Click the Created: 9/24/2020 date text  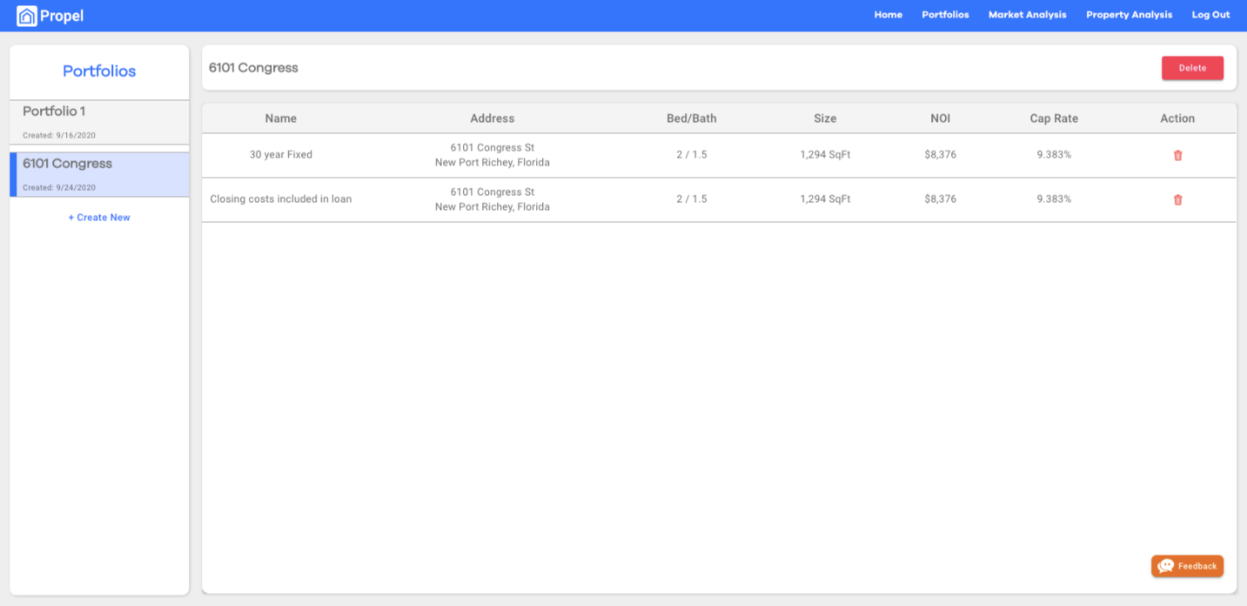point(59,188)
